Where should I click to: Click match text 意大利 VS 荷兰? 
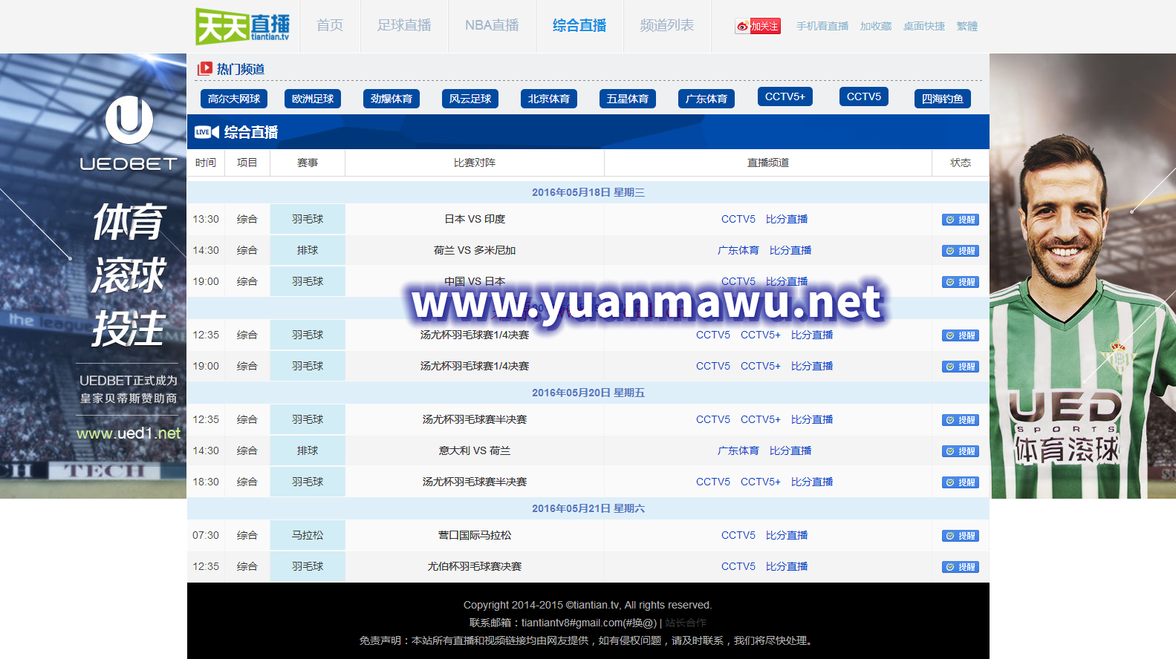pos(475,451)
